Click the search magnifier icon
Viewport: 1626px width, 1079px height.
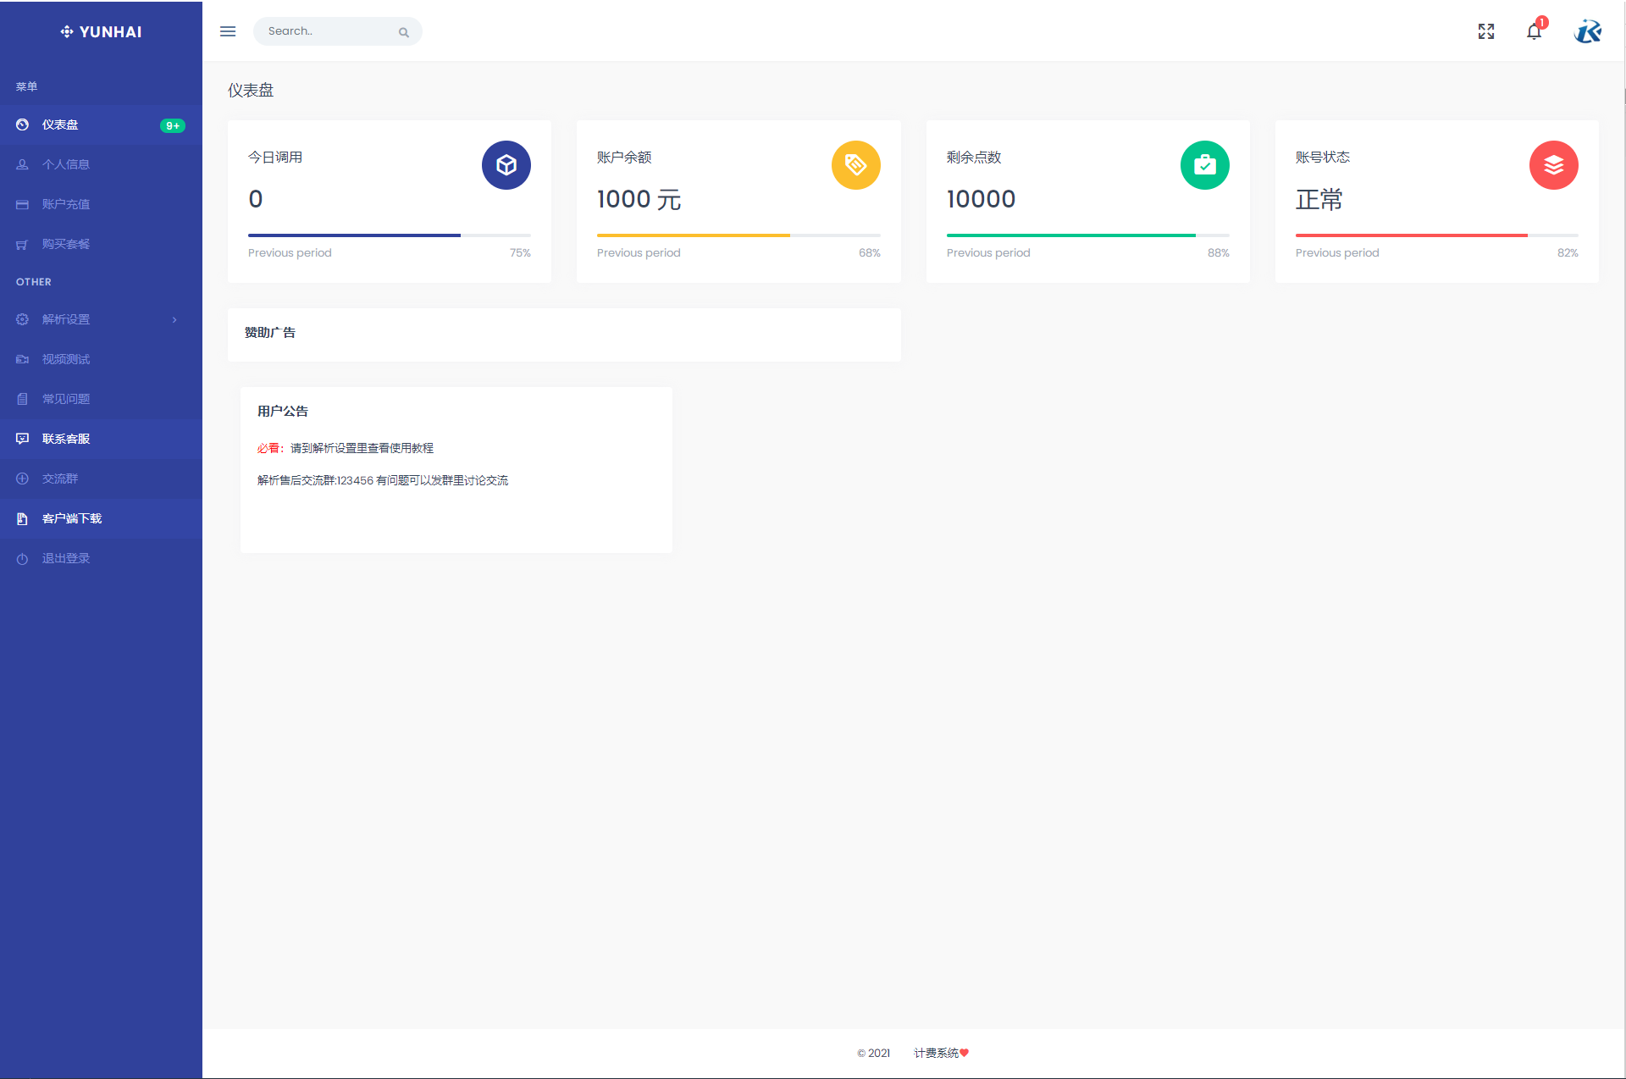coord(404,32)
